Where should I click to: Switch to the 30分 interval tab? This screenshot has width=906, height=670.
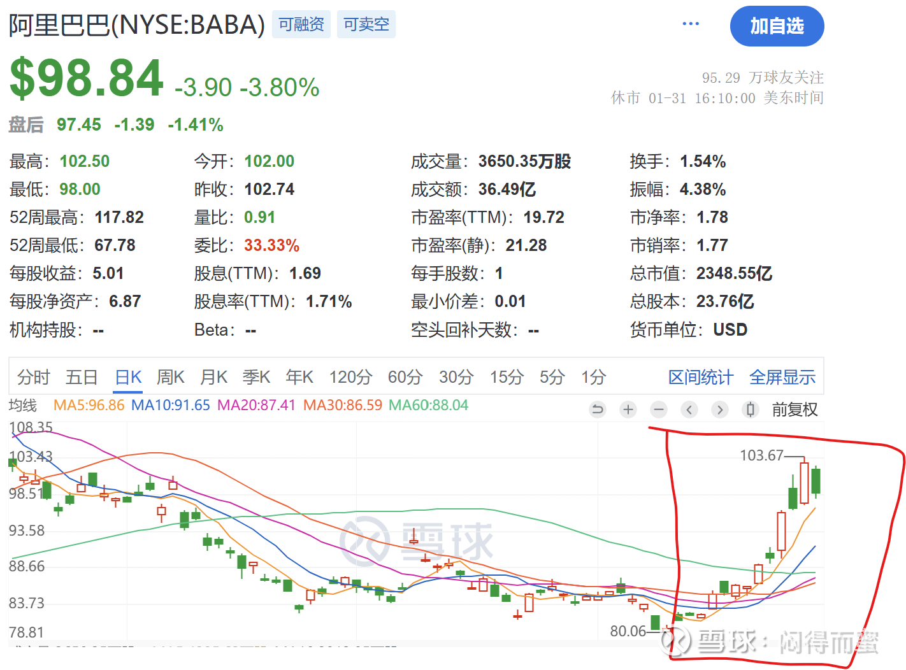pos(456,377)
